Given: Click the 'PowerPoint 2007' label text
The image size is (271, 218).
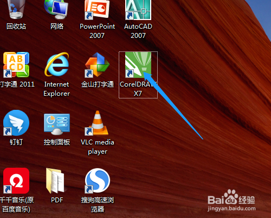Looking at the screenshot, I should tap(97, 31).
